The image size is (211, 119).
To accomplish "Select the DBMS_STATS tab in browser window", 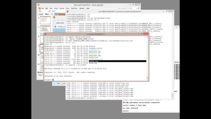I will (x=60, y=23).
